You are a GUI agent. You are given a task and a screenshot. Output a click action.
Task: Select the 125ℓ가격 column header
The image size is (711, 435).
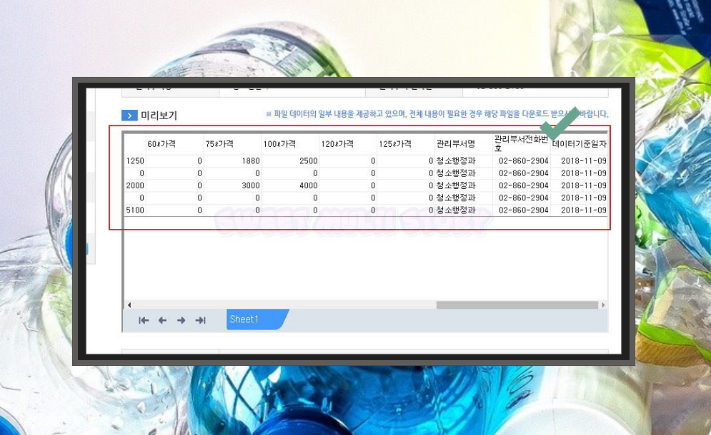point(406,144)
